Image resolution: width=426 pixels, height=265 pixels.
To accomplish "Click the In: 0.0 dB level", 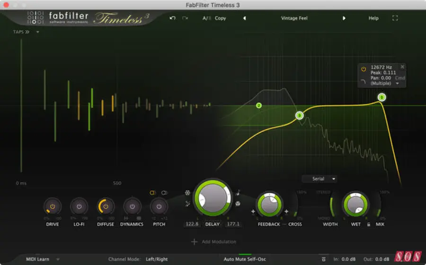I will point(345,259).
